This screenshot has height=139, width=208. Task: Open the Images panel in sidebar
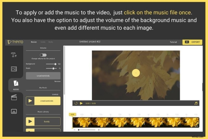[14, 69]
